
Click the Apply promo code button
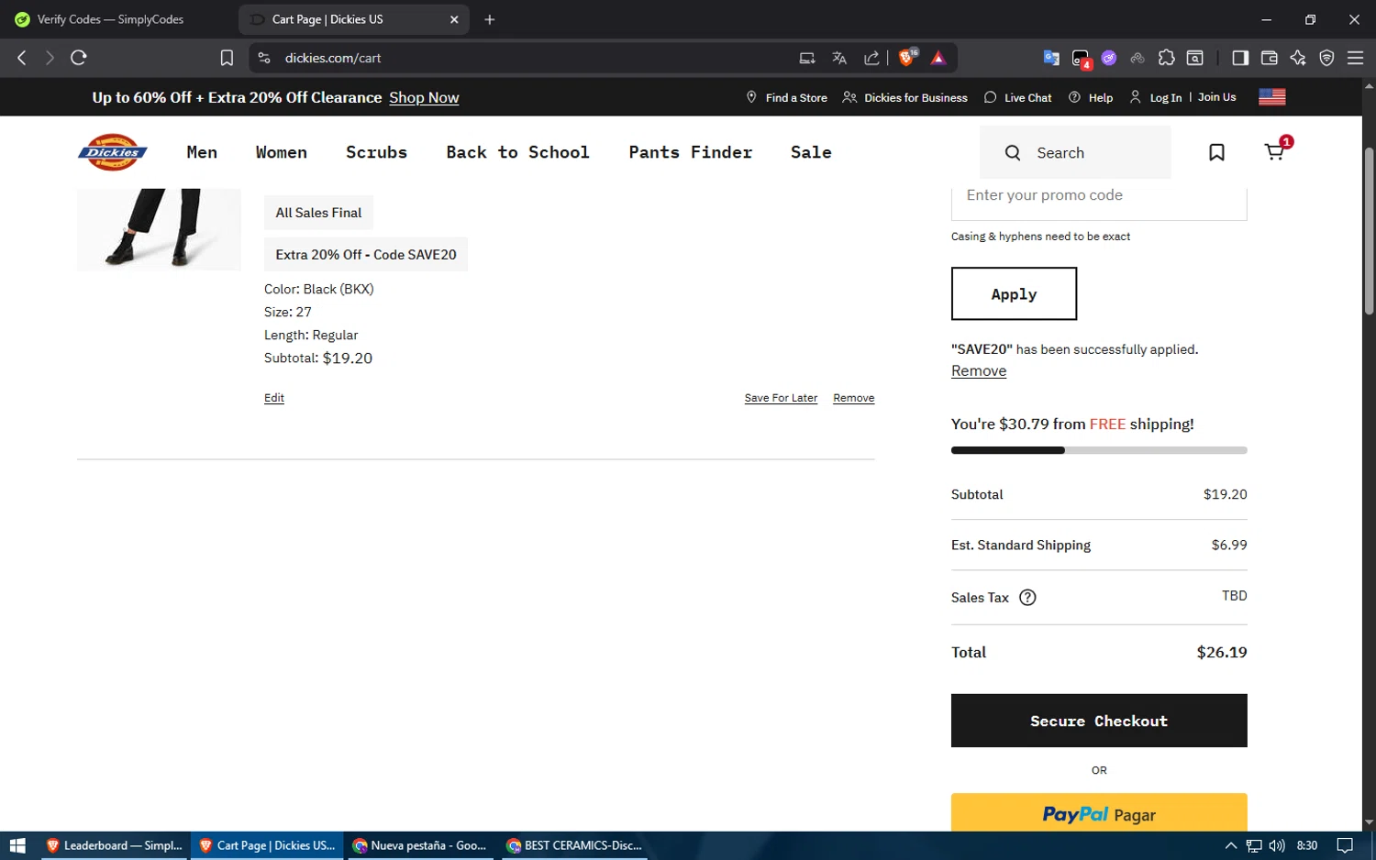pyautogui.click(x=1014, y=293)
